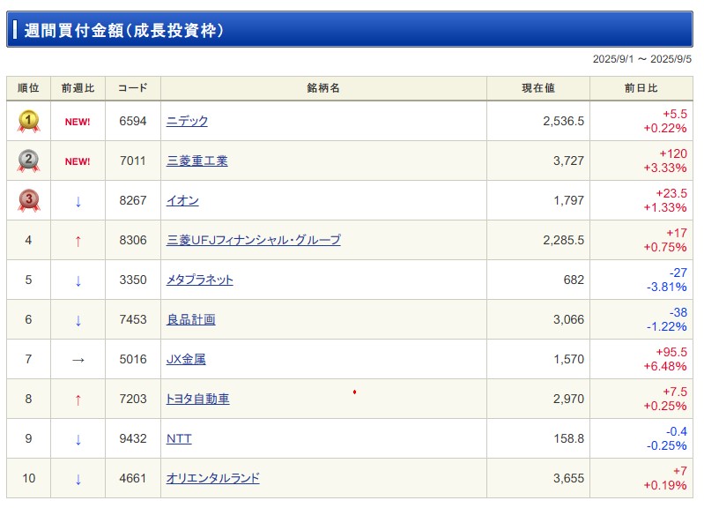Click the コード column header
704x508 pixels.
tap(133, 88)
